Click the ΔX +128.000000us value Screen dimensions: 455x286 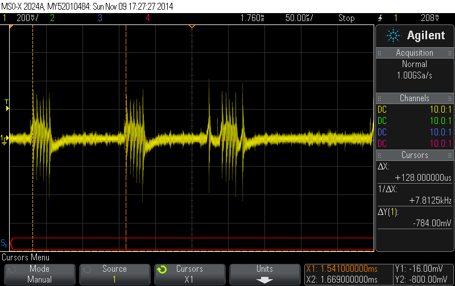[x=423, y=177]
